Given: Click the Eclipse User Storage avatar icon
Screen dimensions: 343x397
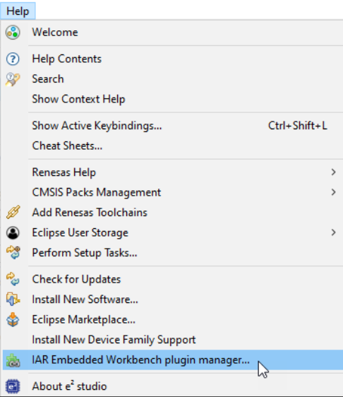Looking at the screenshot, I should click(x=13, y=232).
